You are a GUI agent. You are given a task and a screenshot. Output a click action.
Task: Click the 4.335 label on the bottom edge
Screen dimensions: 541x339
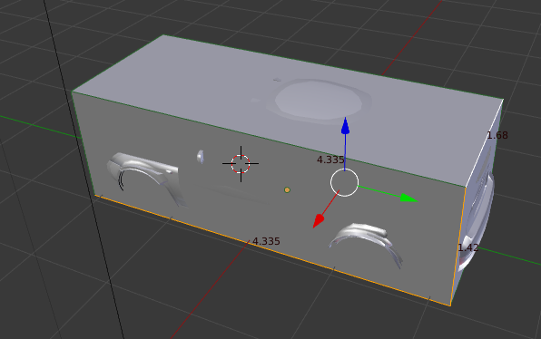tap(266, 241)
